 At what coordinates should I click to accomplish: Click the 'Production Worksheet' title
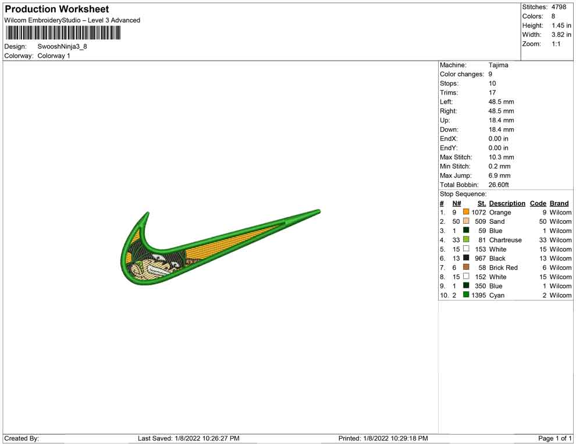57,9
